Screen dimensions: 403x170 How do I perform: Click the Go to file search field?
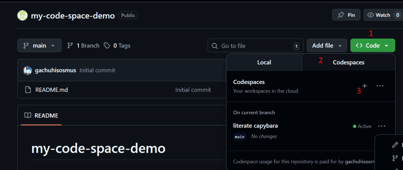pos(255,46)
